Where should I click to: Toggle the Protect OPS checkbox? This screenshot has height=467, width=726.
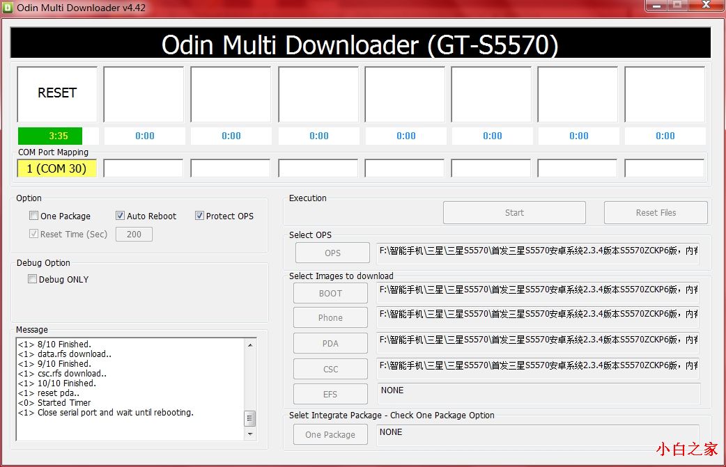[x=199, y=216]
